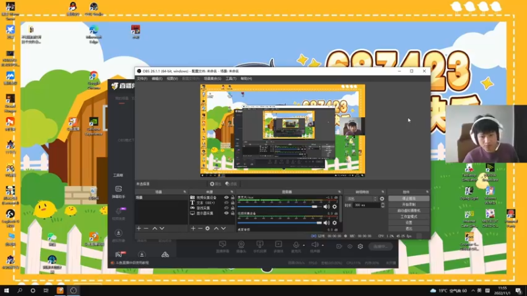Open 文件(F) menu in OBS
527x296 pixels.
tap(142, 78)
